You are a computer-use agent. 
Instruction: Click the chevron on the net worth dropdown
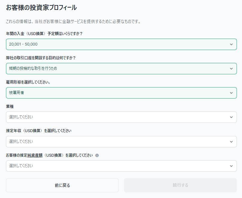pos(231,166)
